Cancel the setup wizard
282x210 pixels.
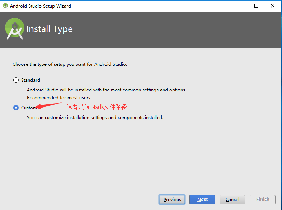pyautogui.click(x=232, y=199)
